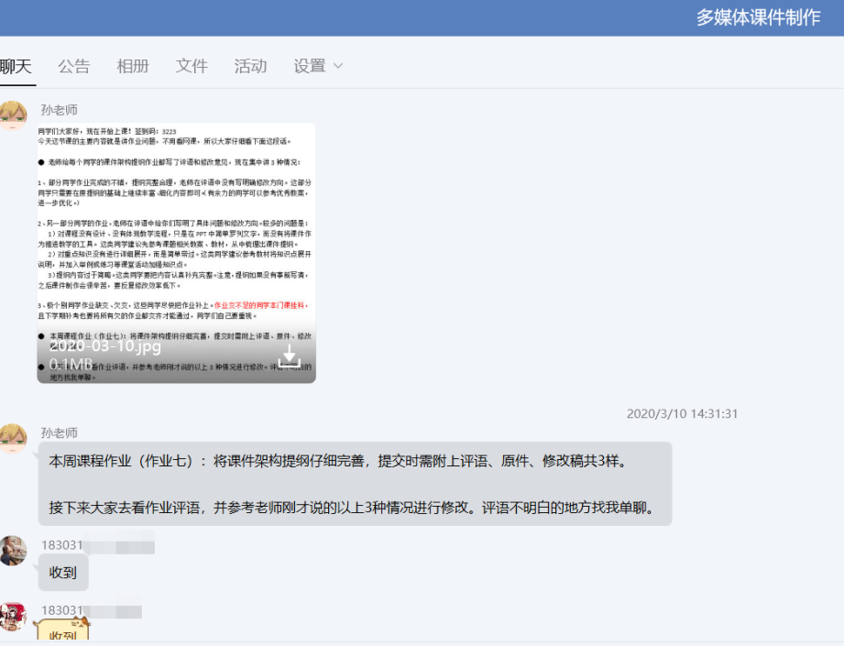Screen dimensions: 844x646
Task: Click 孙老师's avatar above the image message
Action: (13, 115)
